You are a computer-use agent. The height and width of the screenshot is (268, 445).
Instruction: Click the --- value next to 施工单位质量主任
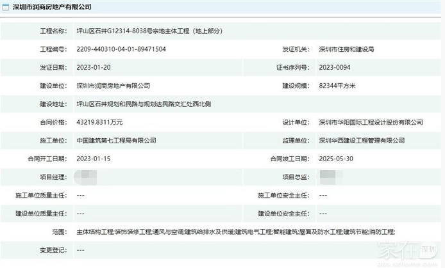click(80, 195)
